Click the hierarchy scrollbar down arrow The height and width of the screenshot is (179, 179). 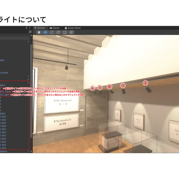click(x=31, y=151)
